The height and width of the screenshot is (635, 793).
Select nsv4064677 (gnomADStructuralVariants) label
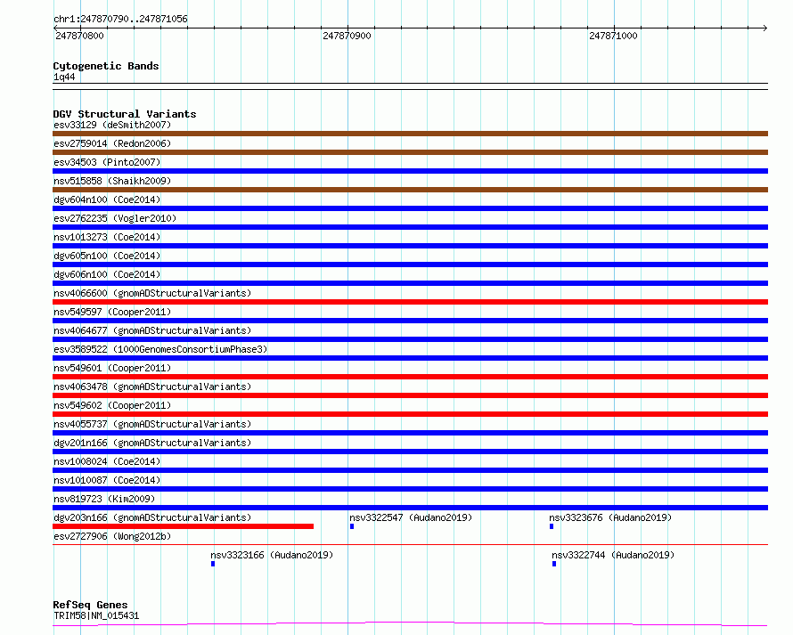[x=152, y=330]
